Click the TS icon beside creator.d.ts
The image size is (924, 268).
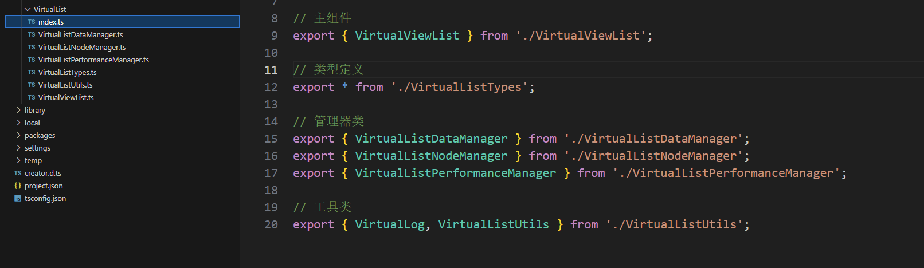18,173
